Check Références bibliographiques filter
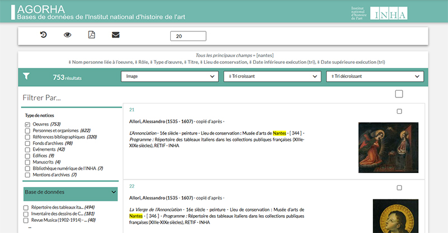Screen dimensions: 448x233 click(27, 137)
